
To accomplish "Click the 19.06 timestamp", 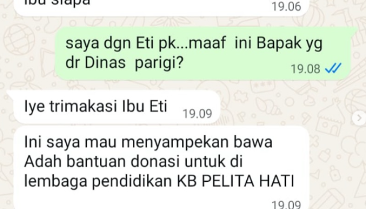I will tap(287, 6).
